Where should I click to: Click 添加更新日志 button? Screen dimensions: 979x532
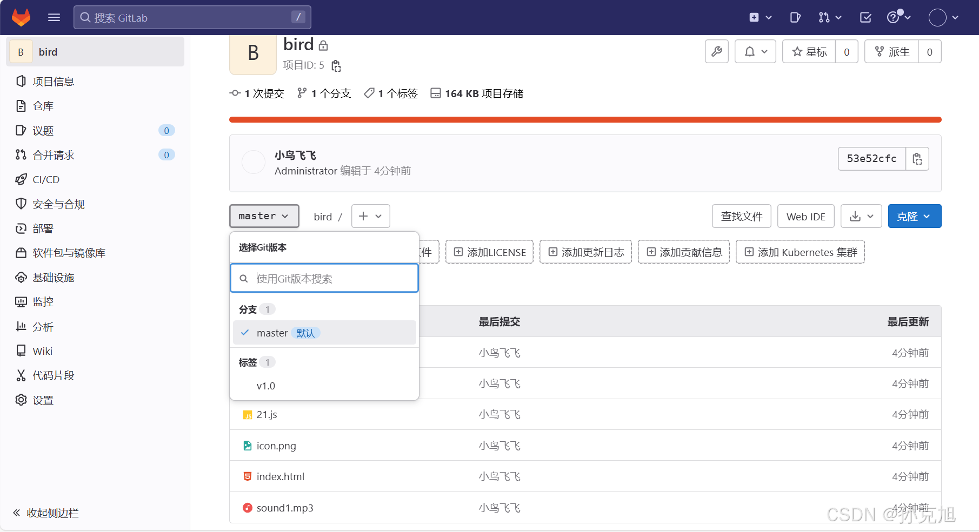pos(586,252)
